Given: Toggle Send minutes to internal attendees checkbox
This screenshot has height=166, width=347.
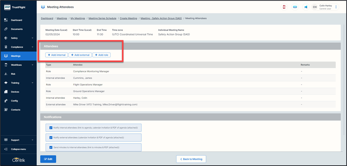Looking at the screenshot, I should coord(51,147).
